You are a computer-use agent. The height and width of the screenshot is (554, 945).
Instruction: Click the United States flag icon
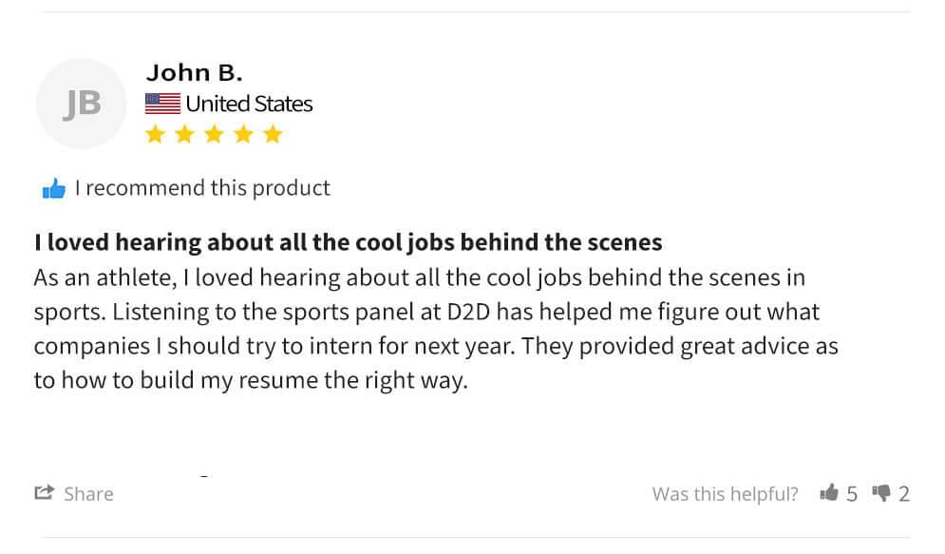click(x=162, y=104)
